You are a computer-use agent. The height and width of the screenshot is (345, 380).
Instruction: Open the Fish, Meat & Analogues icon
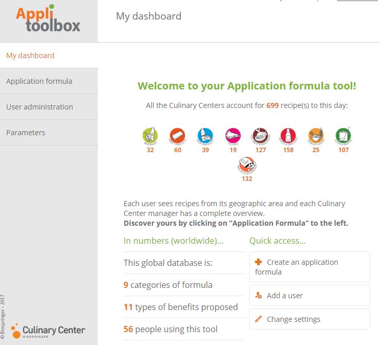pyautogui.click(x=261, y=136)
